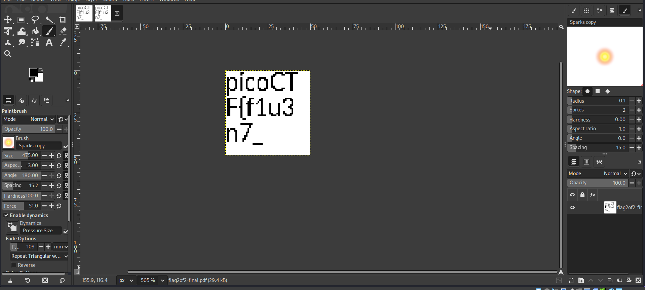Choose the Color Picker eyedropper tool
This screenshot has width=645, height=290.
tap(63, 43)
